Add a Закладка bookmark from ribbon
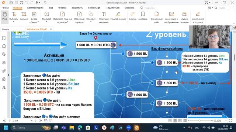Screen dimensions: 236x132 (x=143, y=16)
